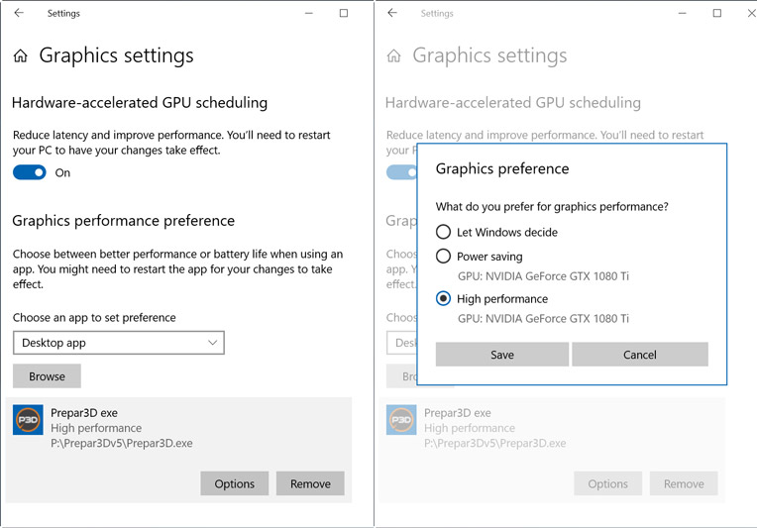757x528 pixels.
Task: Choose the Power saving radio option
Action: coord(444,257)
